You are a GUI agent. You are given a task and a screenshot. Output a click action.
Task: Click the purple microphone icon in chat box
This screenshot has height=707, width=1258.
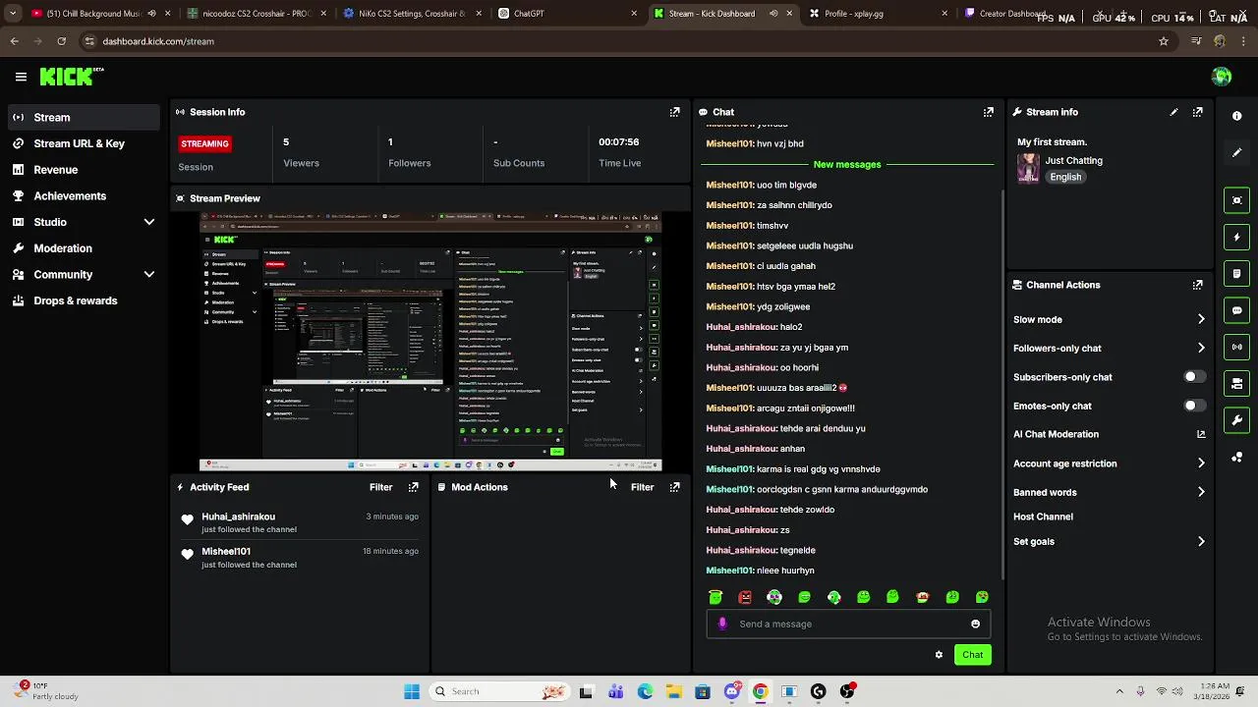click(722, 624)
